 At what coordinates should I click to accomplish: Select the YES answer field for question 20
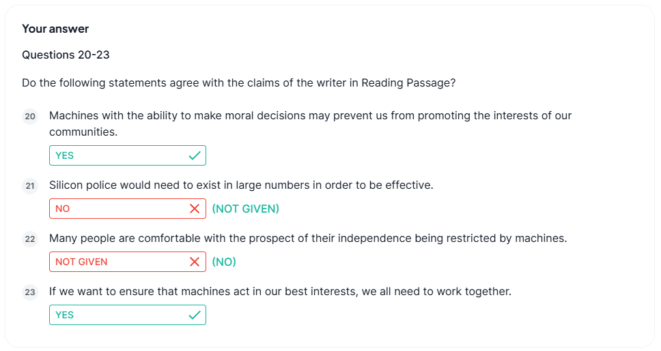116,155
